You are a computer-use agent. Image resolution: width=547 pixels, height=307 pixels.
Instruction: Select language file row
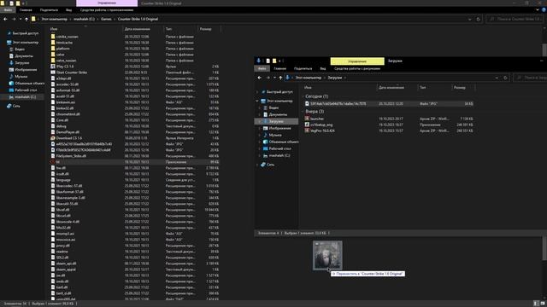[135, 180]
